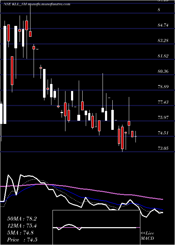Click the Price : 74.5 readout

point(22,240)
